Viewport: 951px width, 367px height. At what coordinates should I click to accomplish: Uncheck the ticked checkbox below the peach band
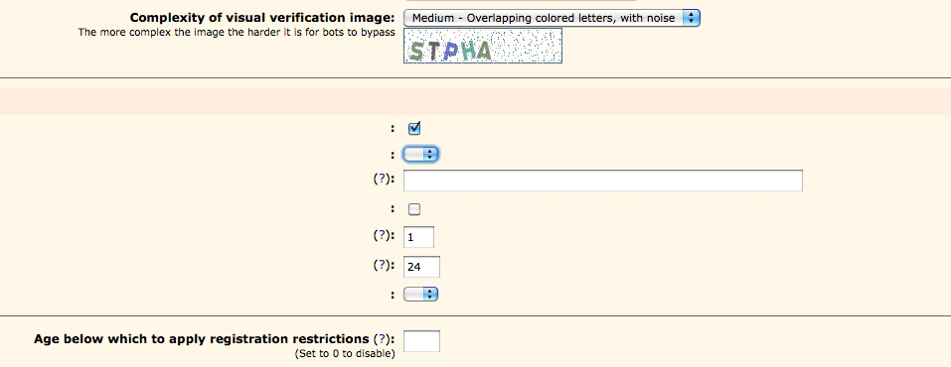click(414, 128)
